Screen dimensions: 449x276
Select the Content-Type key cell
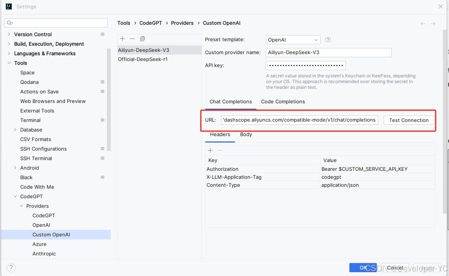tap(263, 185)
